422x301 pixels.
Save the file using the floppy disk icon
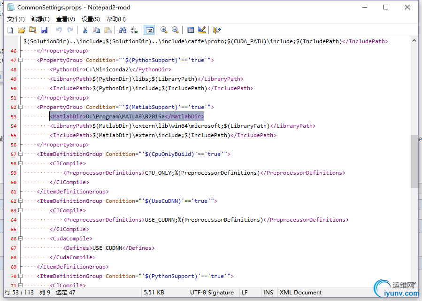(44, 30)
